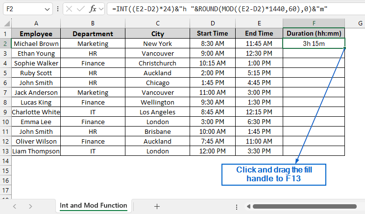Select the Oliver Wilson cell
The width and height of the screenshot is (365, 214).
36,141
